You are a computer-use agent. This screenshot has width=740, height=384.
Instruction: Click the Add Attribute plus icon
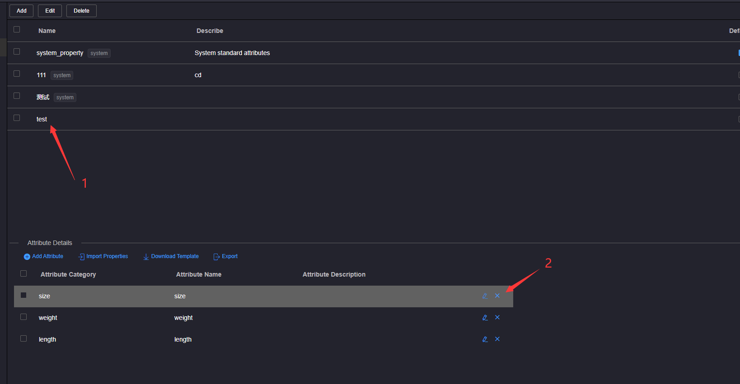click(x=27, y=257)
